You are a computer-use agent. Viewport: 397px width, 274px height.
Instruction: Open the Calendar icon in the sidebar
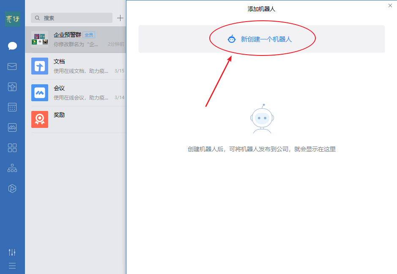pos(12,107)
